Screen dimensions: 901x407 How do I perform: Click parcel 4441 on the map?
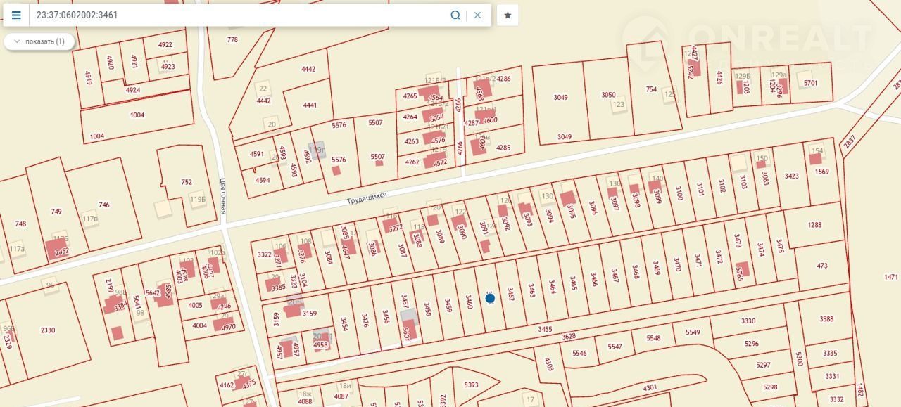[310, 105]
